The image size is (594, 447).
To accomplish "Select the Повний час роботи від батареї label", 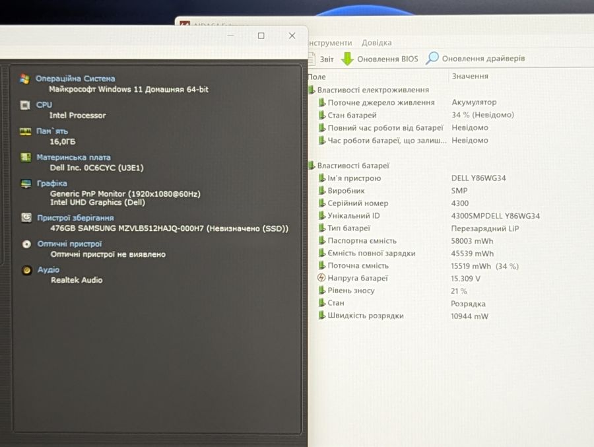I will click(385, 127).
